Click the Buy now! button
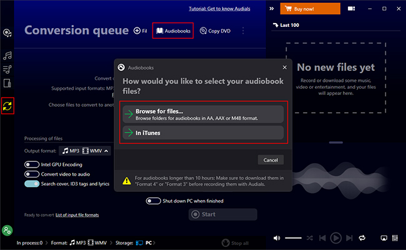406x250 pixels. 310,9
